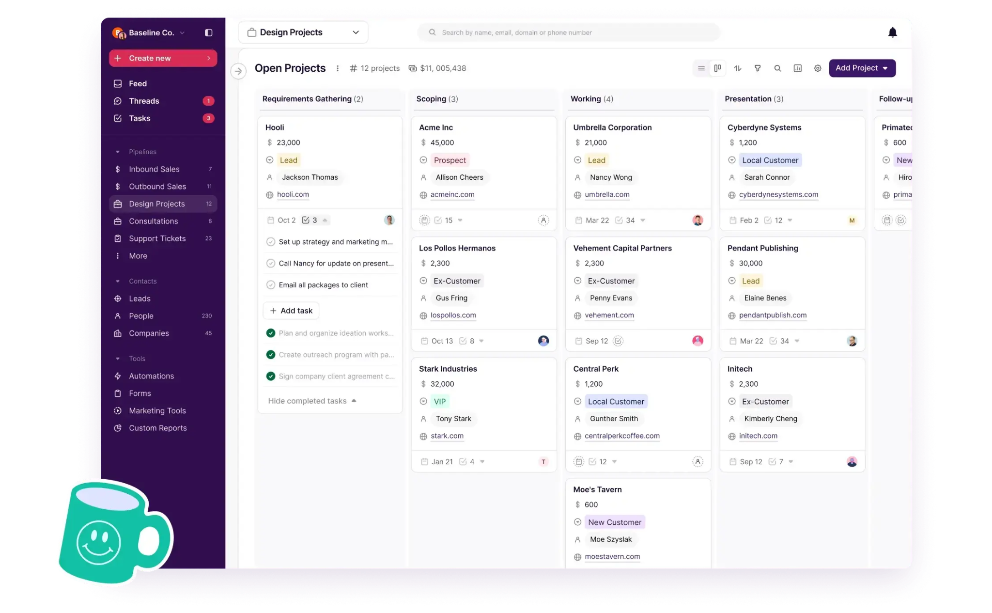Uncheck 'Plan and organize ideation works' task
The height and width of the screenshot is (613, 992).
271,333
